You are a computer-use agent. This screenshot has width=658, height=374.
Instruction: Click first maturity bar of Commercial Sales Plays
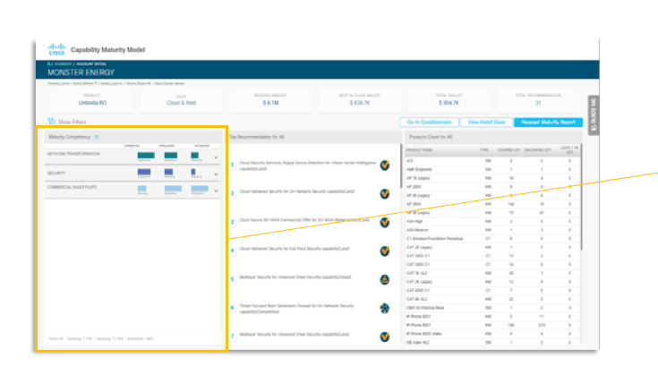142,189
